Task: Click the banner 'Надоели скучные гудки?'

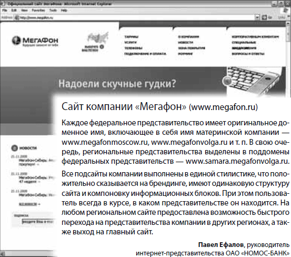Action: (117, 84)
